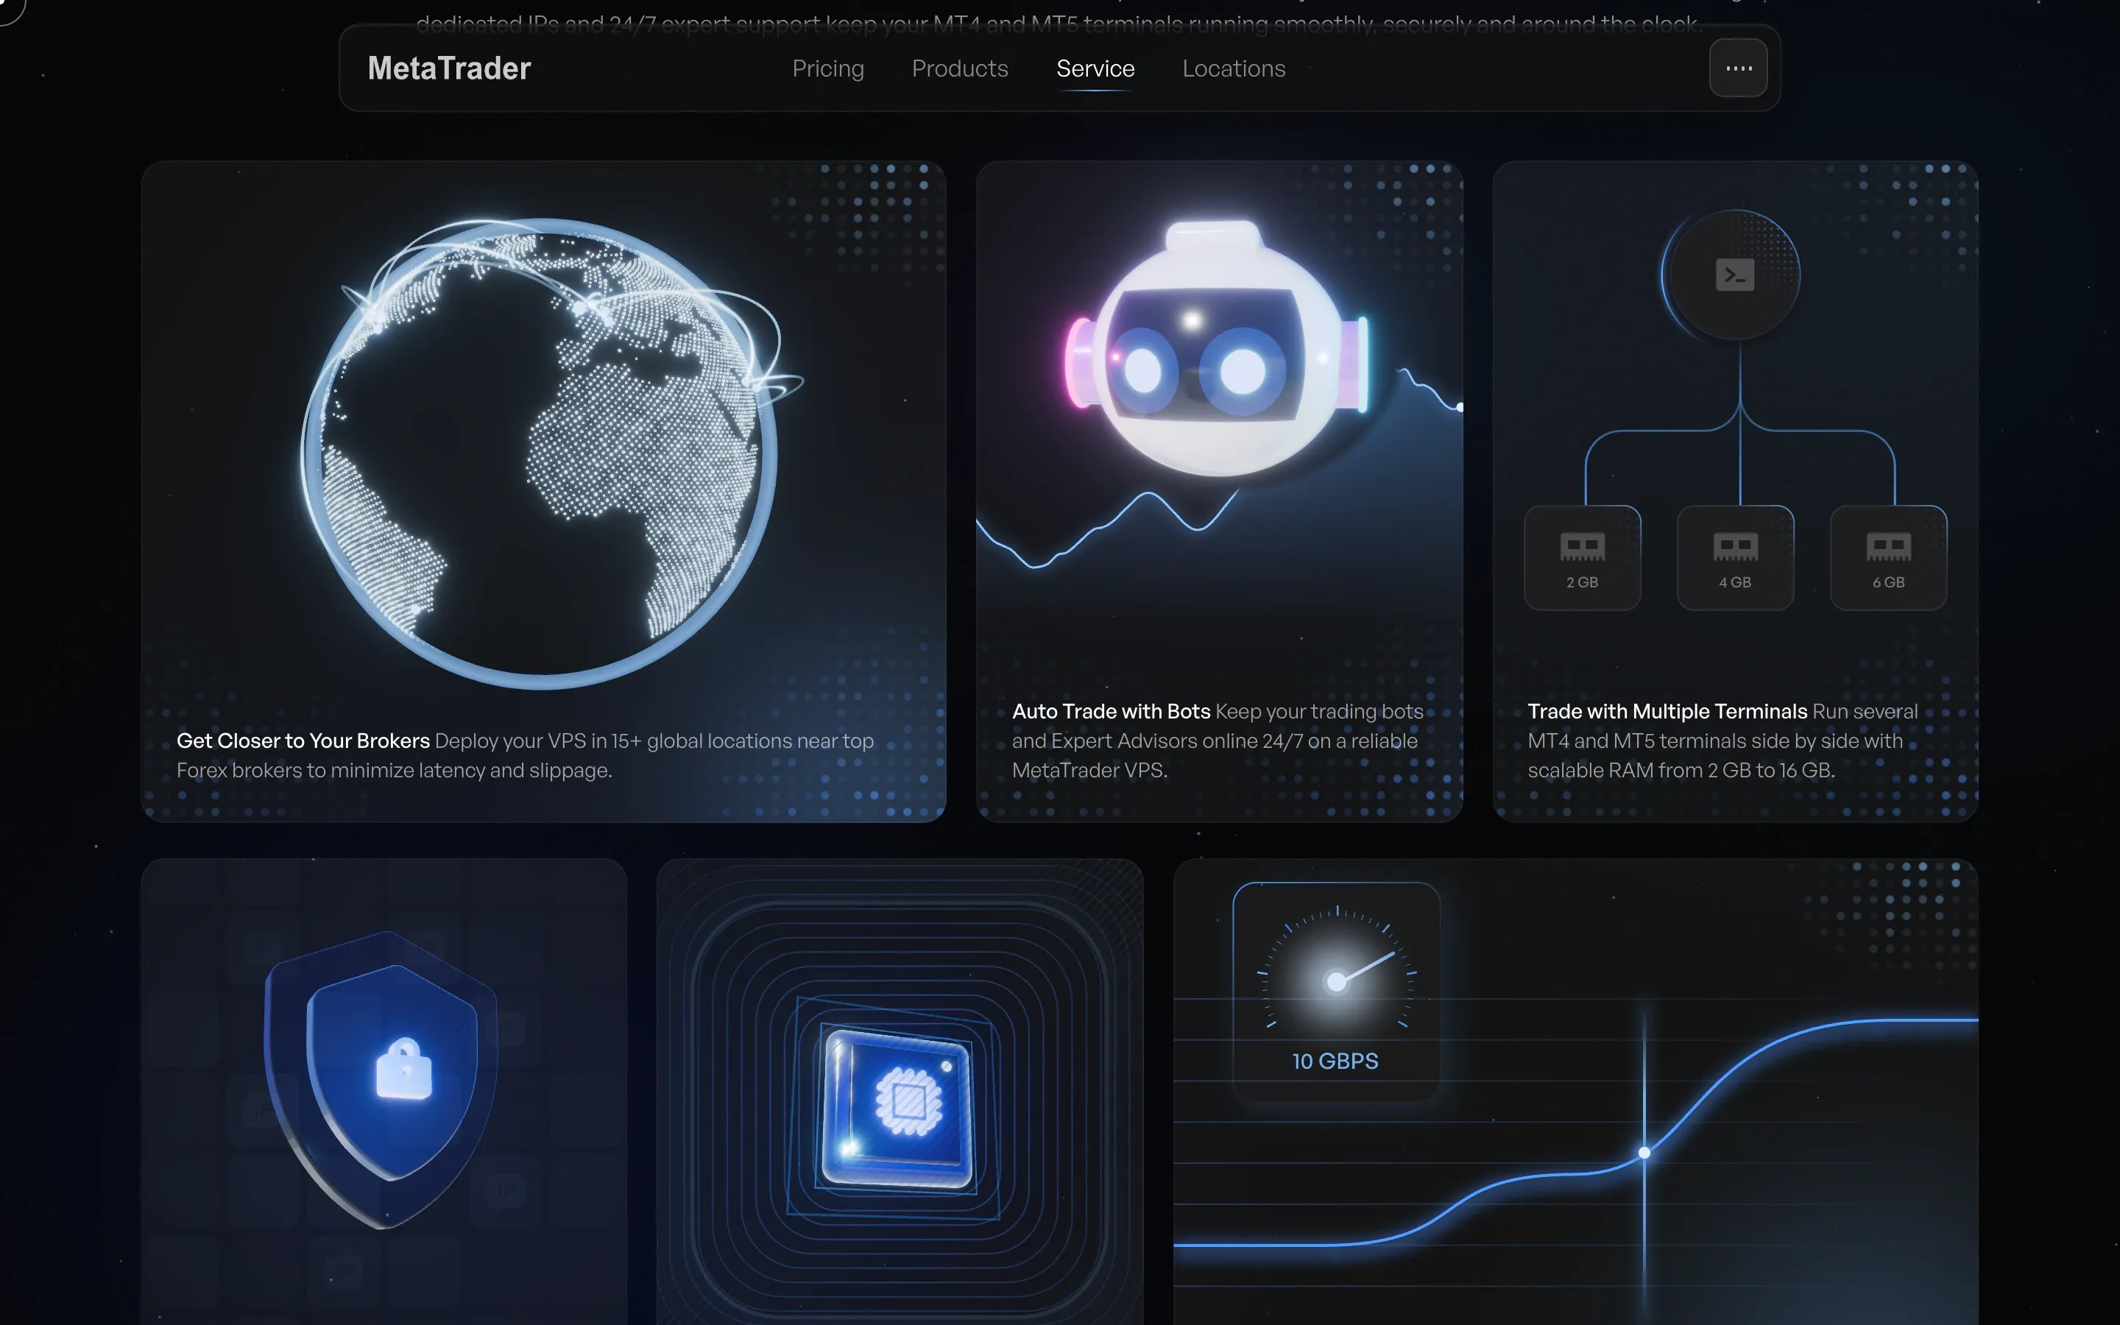
Task: Click the 'Get Closer to Your Brokers' heading
Action: [x=303, y=741]
